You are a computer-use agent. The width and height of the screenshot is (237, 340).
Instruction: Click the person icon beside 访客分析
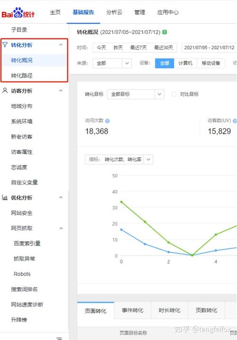click(x=5, y=91)
